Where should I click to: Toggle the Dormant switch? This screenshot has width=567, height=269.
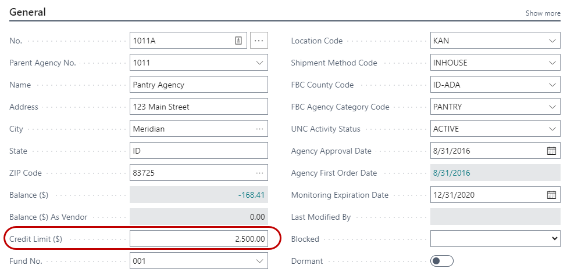click(442, 261)
